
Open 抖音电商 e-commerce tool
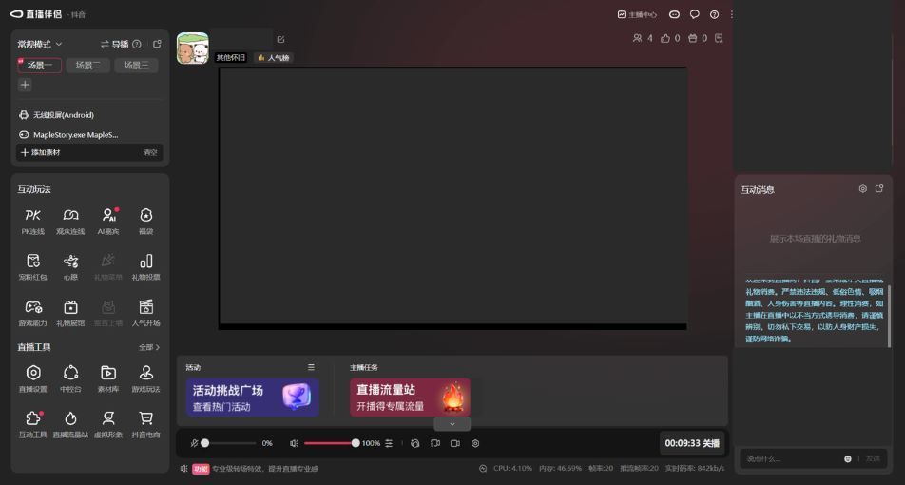click(146, 424)
